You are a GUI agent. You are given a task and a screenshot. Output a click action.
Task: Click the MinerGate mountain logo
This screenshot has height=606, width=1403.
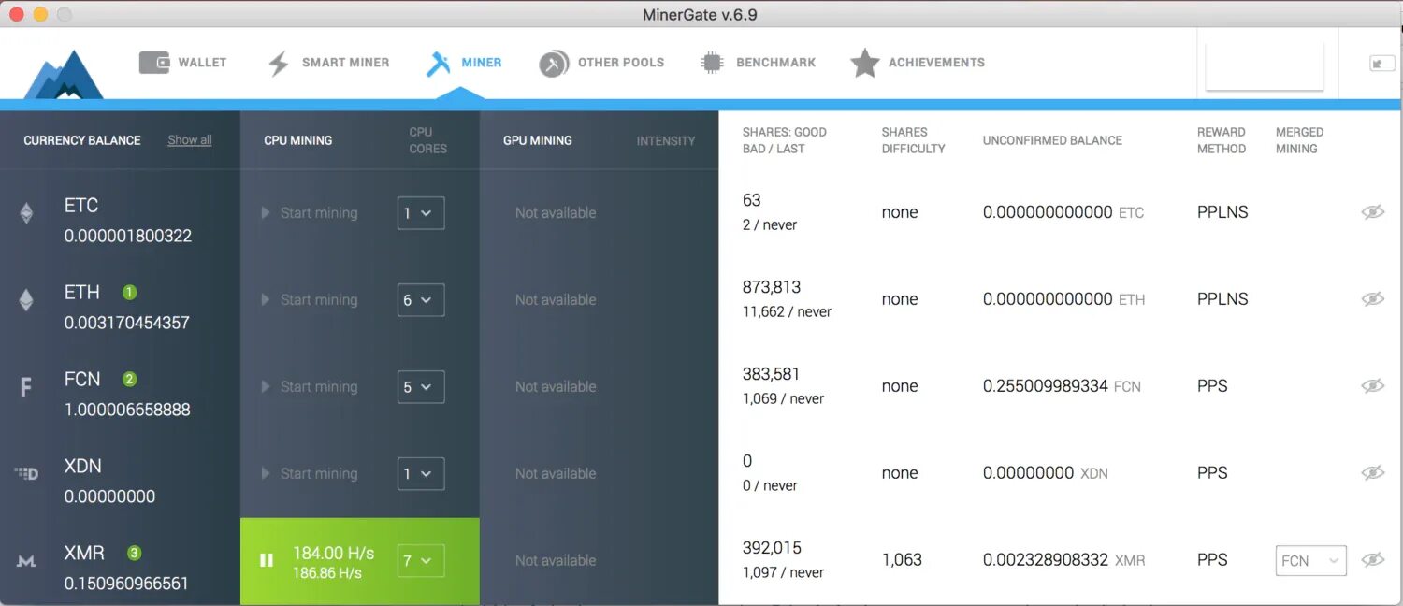64,75
